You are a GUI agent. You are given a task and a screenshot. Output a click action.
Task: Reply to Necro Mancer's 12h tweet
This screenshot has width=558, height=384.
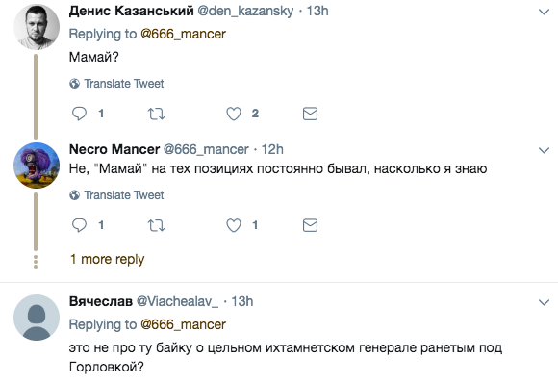tap(79, 225)
